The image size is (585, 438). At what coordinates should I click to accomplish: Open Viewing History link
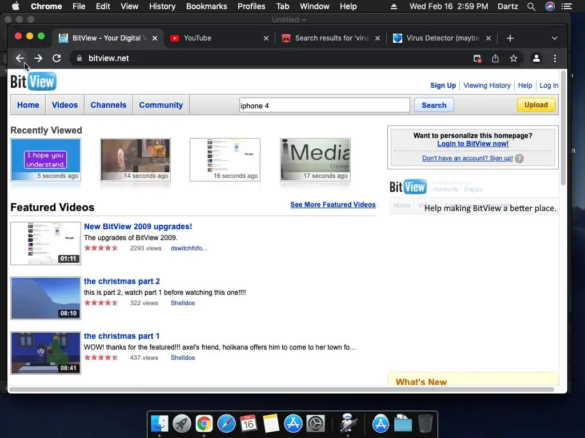coord(487,86)
